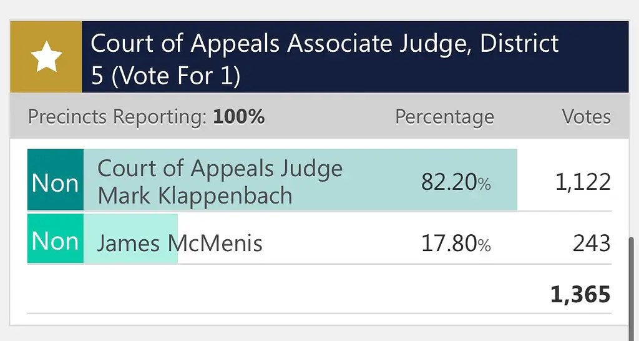Click the candidate name Mark Klappenbach
This screenshot has height=341, width=639.
(x=195, y=195)
